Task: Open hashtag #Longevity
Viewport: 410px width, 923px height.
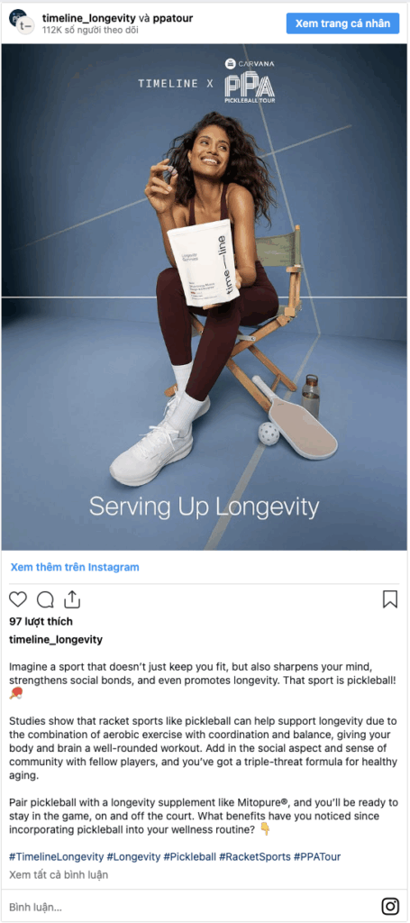Action: [x=134, y=856]
